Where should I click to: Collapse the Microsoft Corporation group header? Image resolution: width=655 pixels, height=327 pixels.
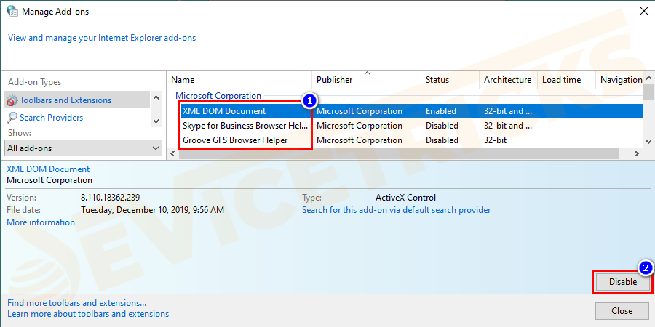(x=218, y=96)
